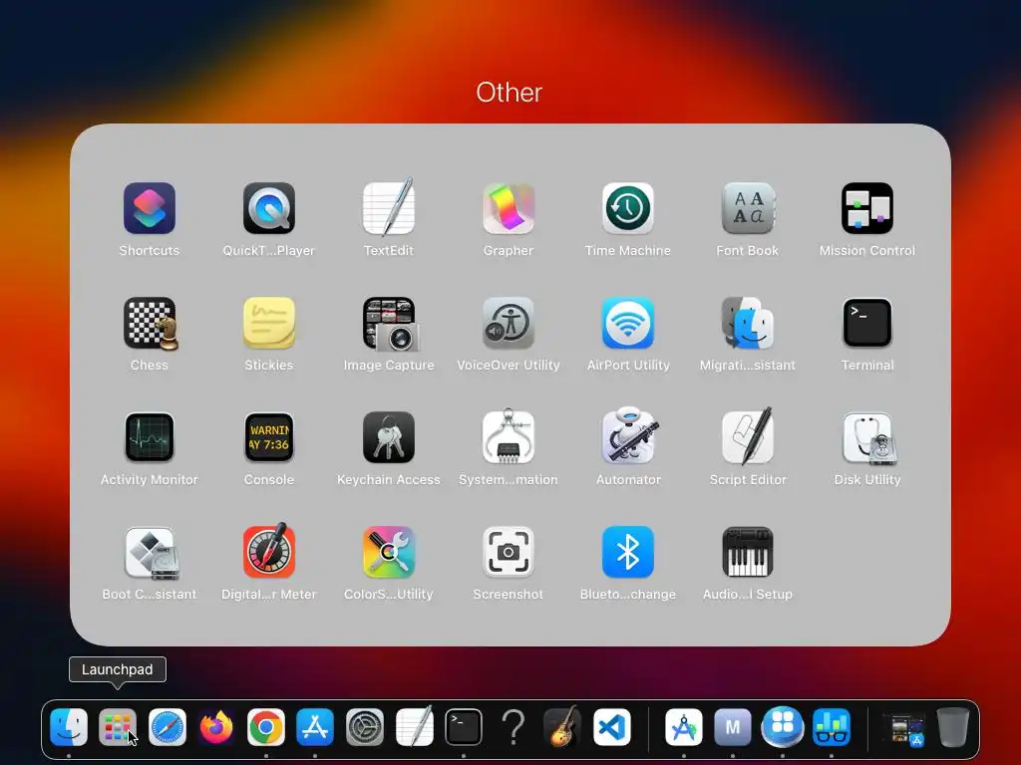Open TextEdit from the Other folder
The image size is (1021, 765).
(x=389, y=208)
